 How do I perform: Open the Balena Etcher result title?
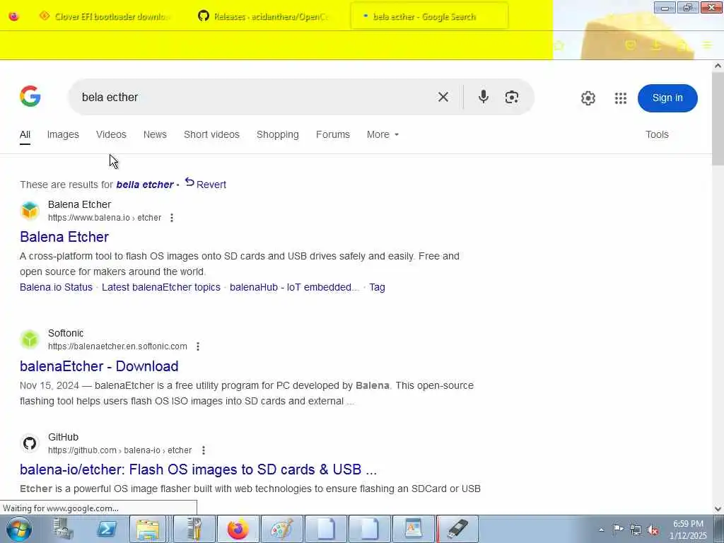[64, 237]
